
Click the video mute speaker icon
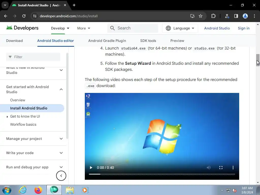click(209, 168)
